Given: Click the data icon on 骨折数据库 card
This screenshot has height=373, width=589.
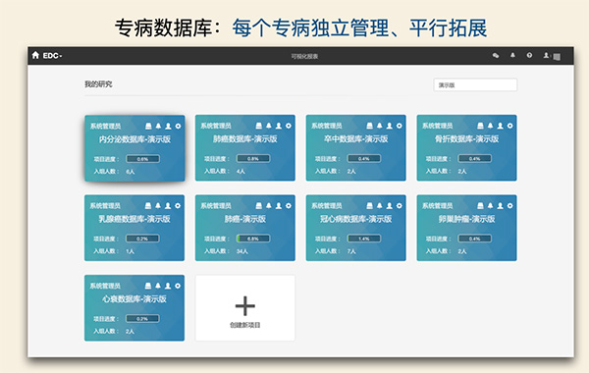Looking at the screenshot, I should tap(480, 126).
